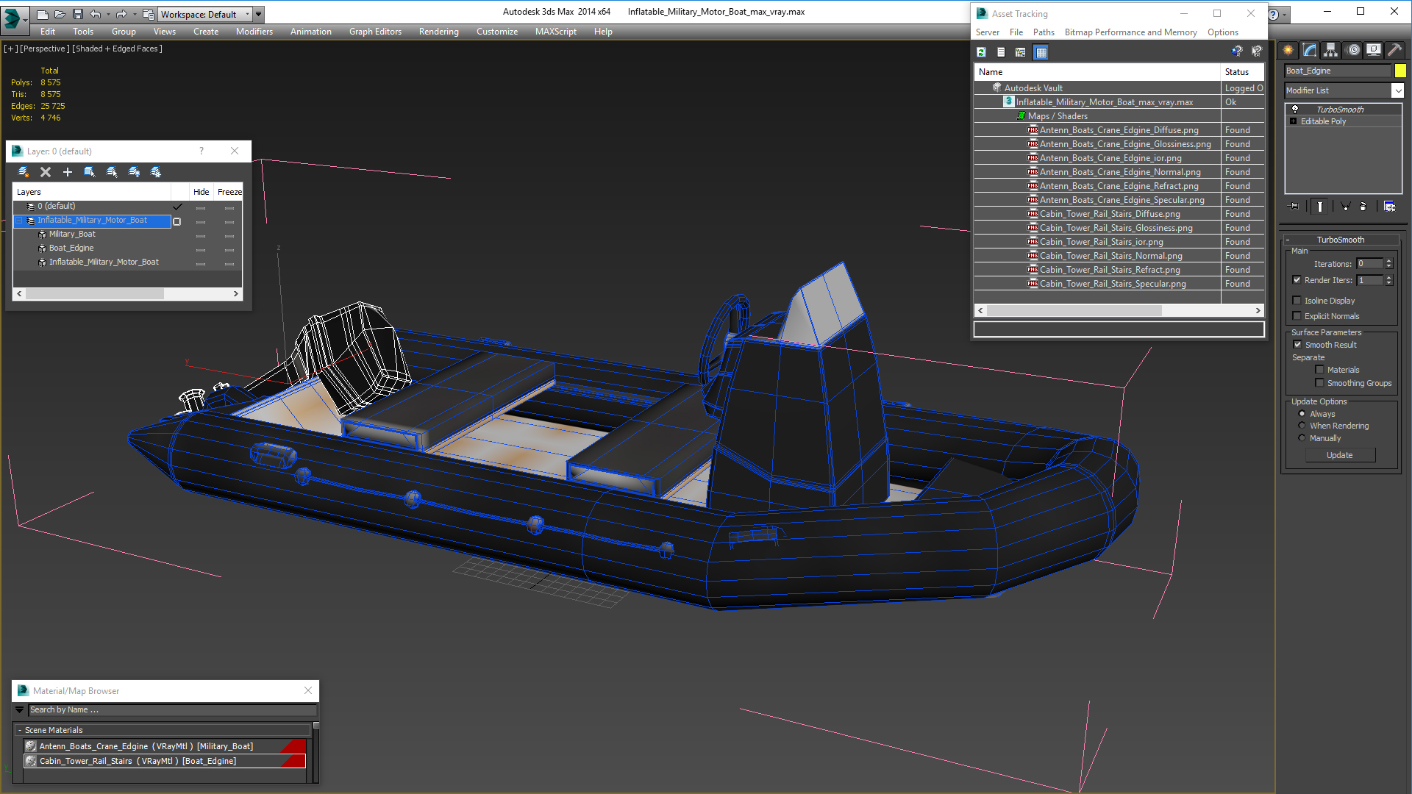
Task: Expand the Editable Poly modifier entry
Action: tap(1294, 121)
